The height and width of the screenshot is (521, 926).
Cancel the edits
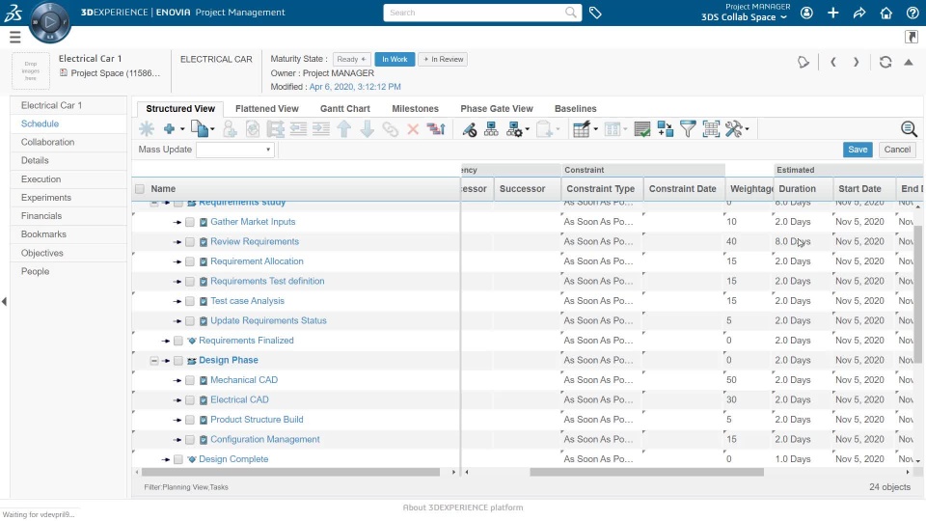tap(897, 150)
